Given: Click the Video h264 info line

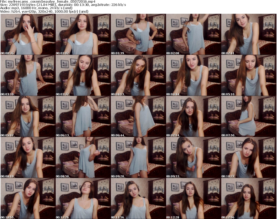Looking at the screenshot, I should (44, 11).
